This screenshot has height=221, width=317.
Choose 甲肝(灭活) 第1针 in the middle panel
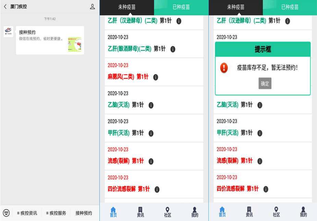(126, 133)
